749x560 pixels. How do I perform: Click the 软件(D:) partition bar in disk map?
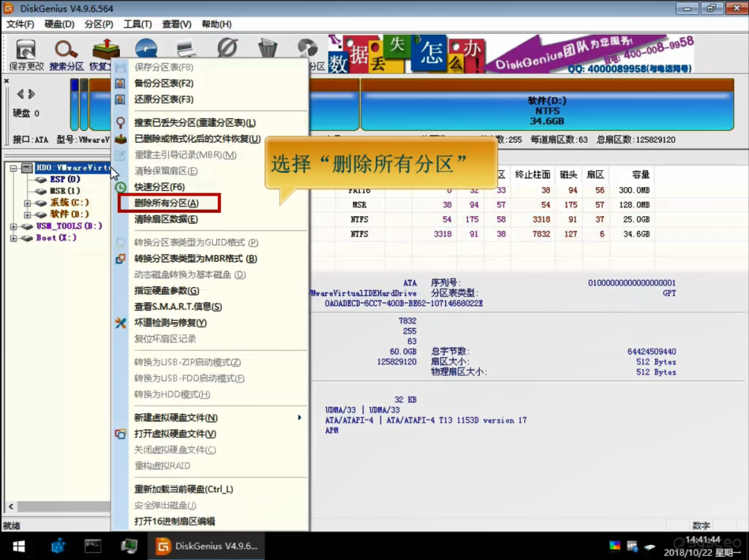[x=546, y=111]
